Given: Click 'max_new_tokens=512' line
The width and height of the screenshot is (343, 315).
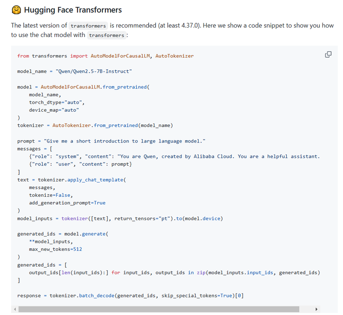Looking at the screenshot, I should (56, 249).
